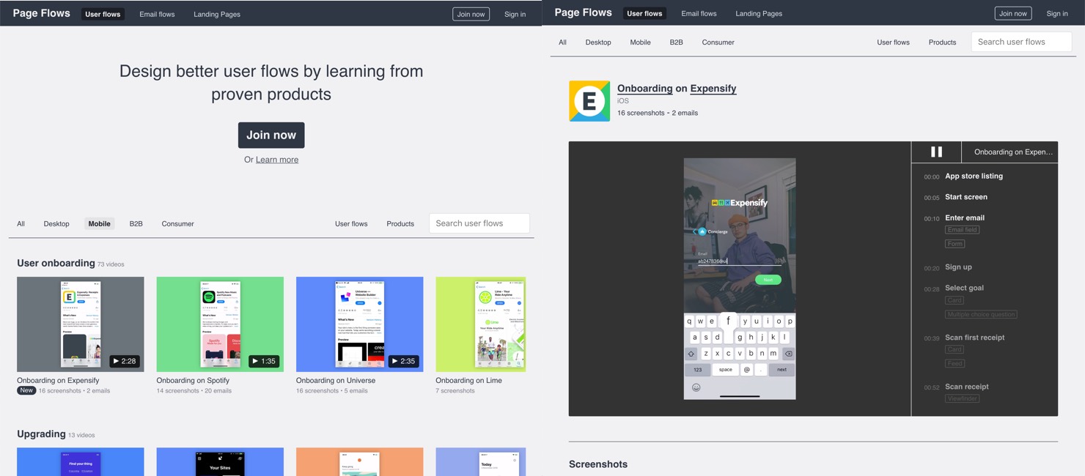Click the Expensify logo icon

(x=589, y=101)
